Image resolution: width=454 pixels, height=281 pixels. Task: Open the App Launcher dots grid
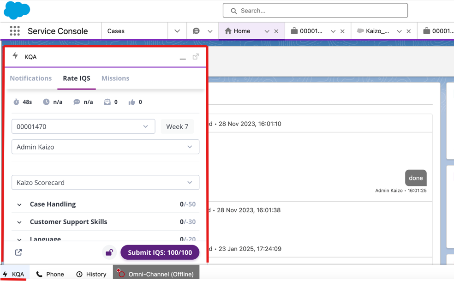(15, 31)
